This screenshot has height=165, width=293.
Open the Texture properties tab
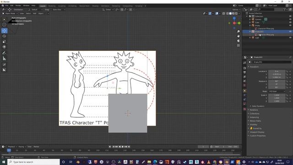[244, 109]
